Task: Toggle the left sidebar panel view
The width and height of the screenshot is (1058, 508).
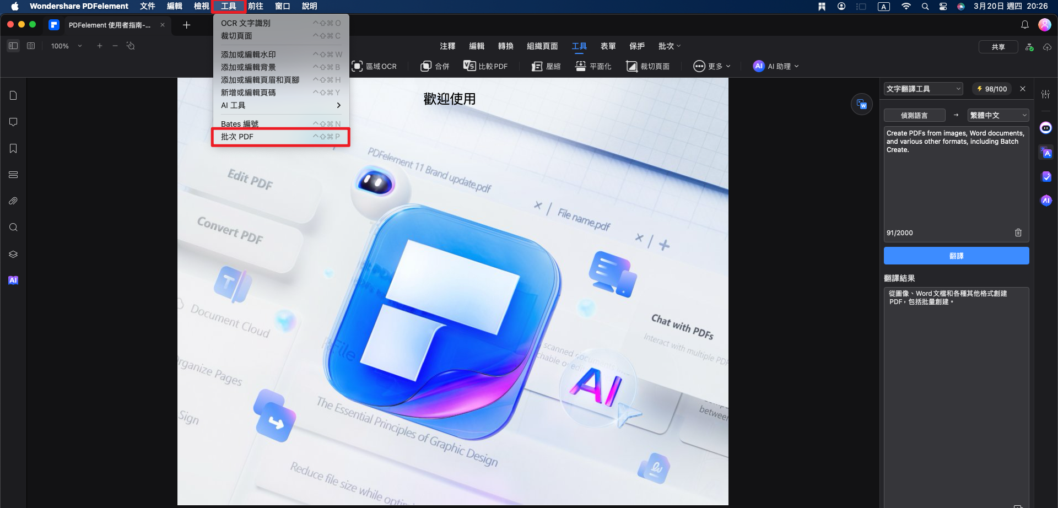Action: [x=13, y=46]
